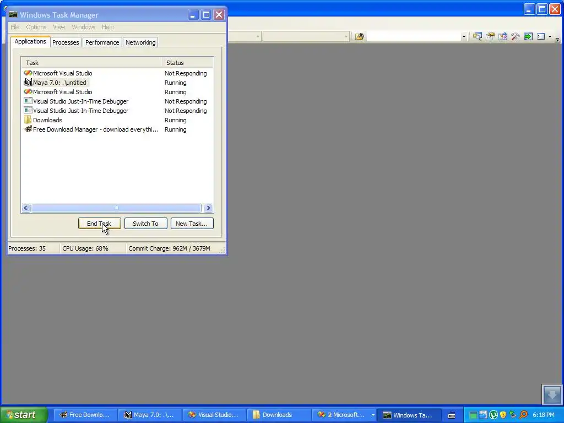Click the uTorrent tray icon

tap(493, 415)
